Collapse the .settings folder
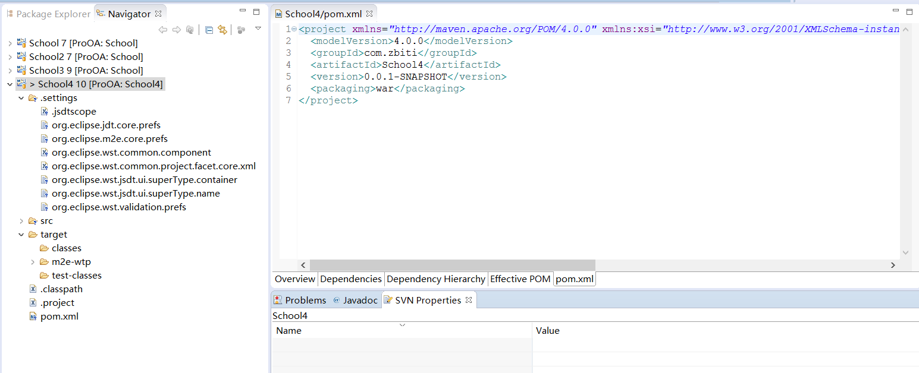919x373 pixels. click(x=21, y=98)
